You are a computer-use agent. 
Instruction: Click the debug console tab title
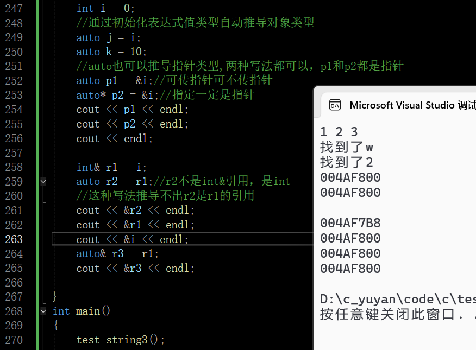tap(412, 105)
